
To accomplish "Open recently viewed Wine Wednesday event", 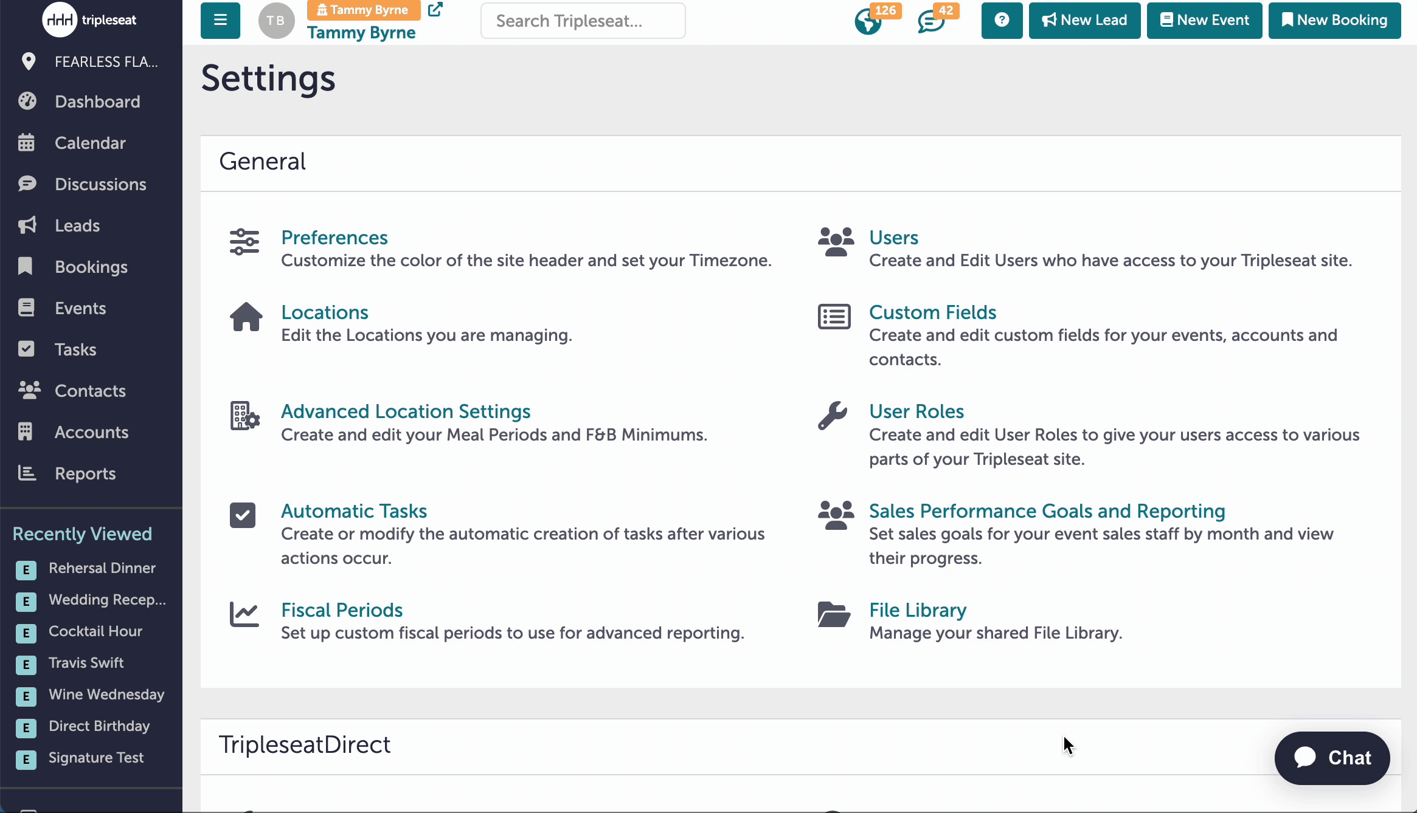I will [106, 695].
